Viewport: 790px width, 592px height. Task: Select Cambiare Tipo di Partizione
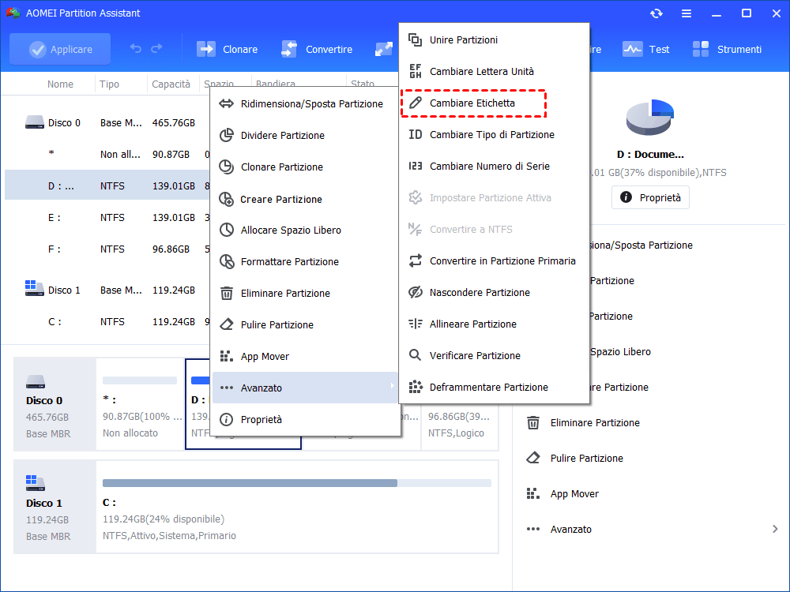pyautogui.click(x=494, y=134)
